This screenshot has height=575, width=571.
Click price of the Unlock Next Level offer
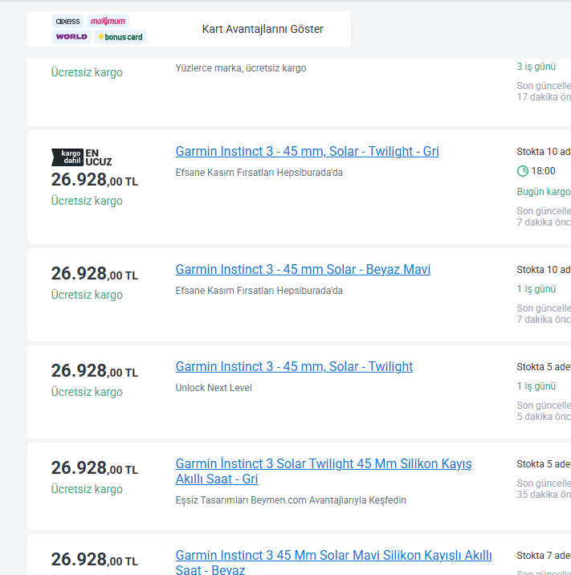click(x=95, y=371)
